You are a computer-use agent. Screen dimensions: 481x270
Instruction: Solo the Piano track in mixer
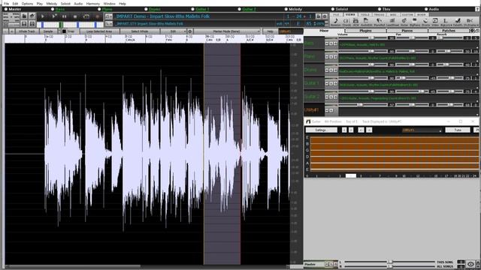tap(331, 57)
